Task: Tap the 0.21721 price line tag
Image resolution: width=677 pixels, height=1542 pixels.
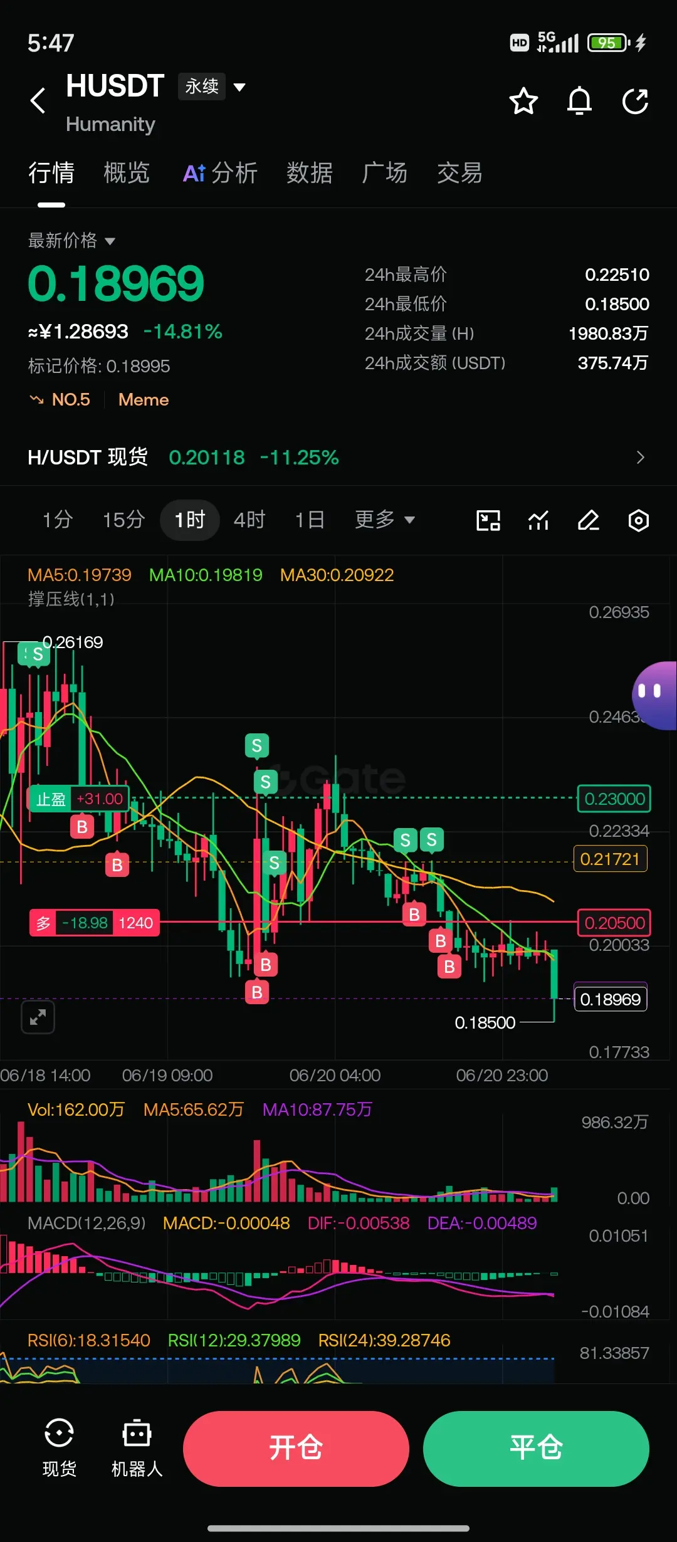Action: click(x=610, y=859)
